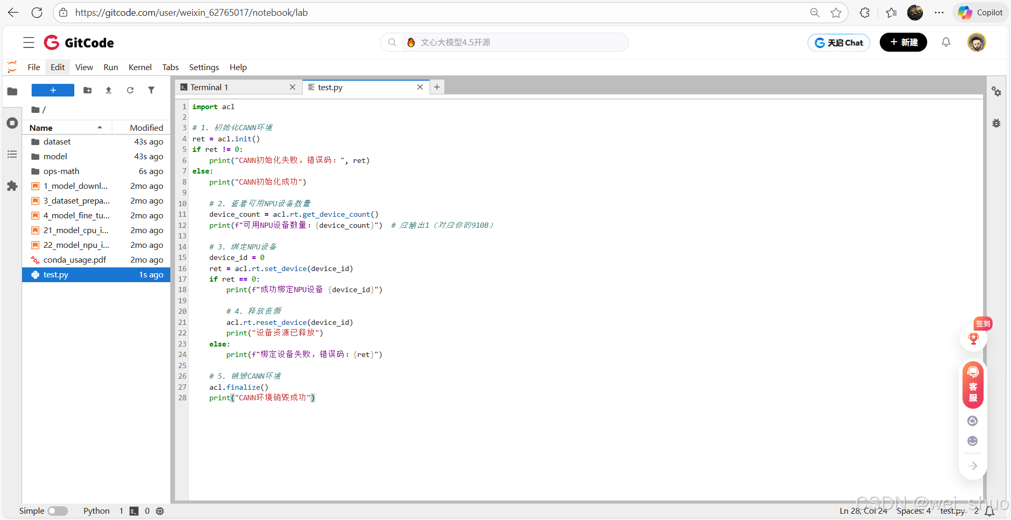Select the 4_model_fine_tu... notebook
Viewport: 1011px width, 520px height.
pyautogui.click(x=96, y=216)
